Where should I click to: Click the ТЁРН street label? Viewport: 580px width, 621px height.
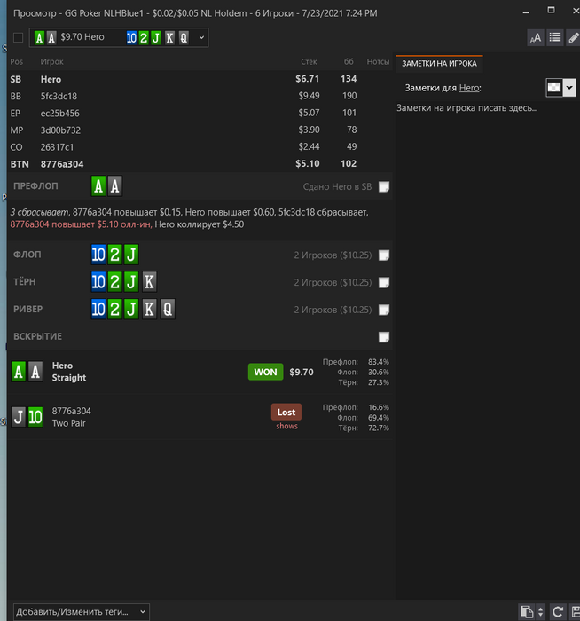click(25, 282)
